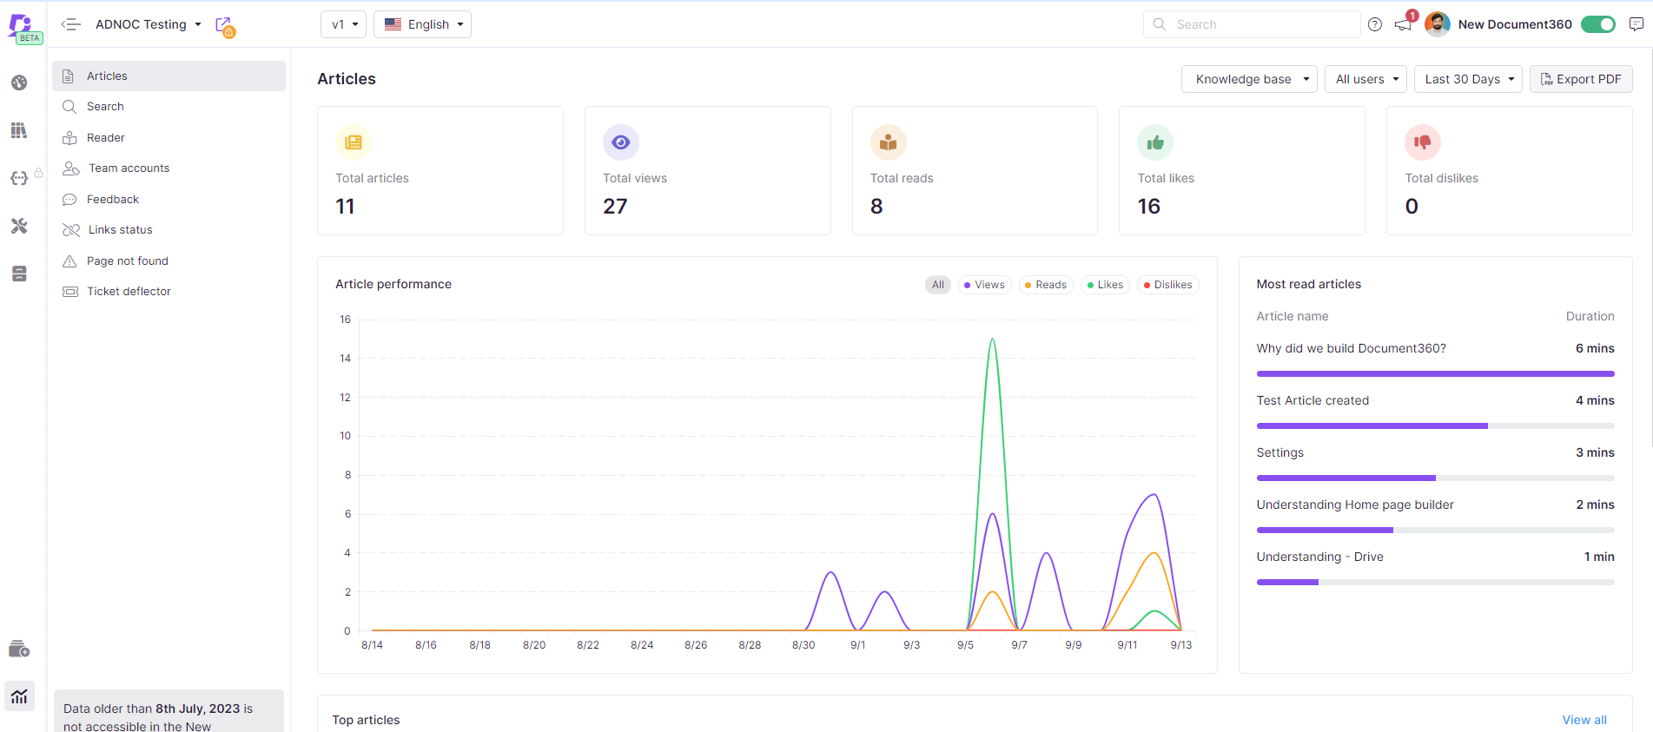
Task: Click the 'Most read articles' heading
Action: [1308, 284]
